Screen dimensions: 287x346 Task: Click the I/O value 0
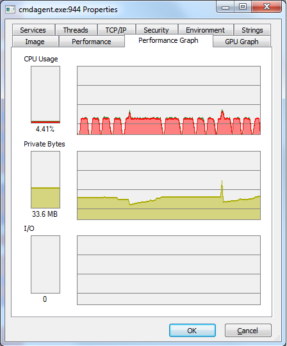(x=45, y=299)
